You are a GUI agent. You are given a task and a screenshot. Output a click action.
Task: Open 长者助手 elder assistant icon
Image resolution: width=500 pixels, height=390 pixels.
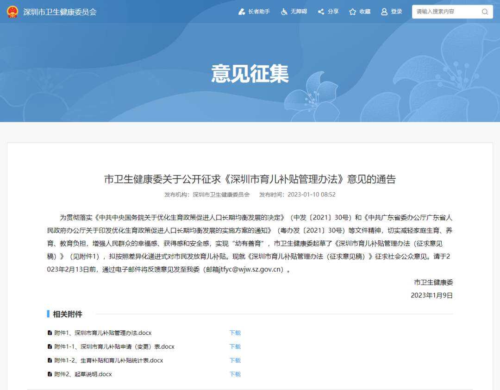(242, 12)
